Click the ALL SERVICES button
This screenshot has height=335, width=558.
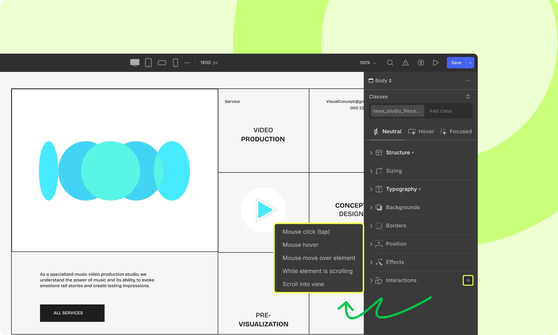click(x=72, y=313)
